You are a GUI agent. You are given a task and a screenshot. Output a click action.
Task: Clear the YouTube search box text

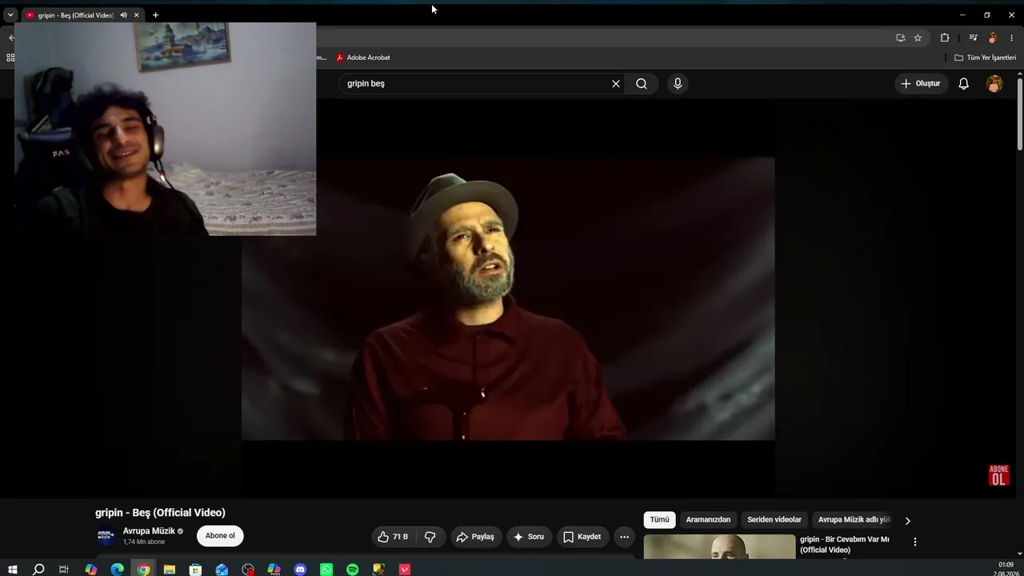point(616,83)
